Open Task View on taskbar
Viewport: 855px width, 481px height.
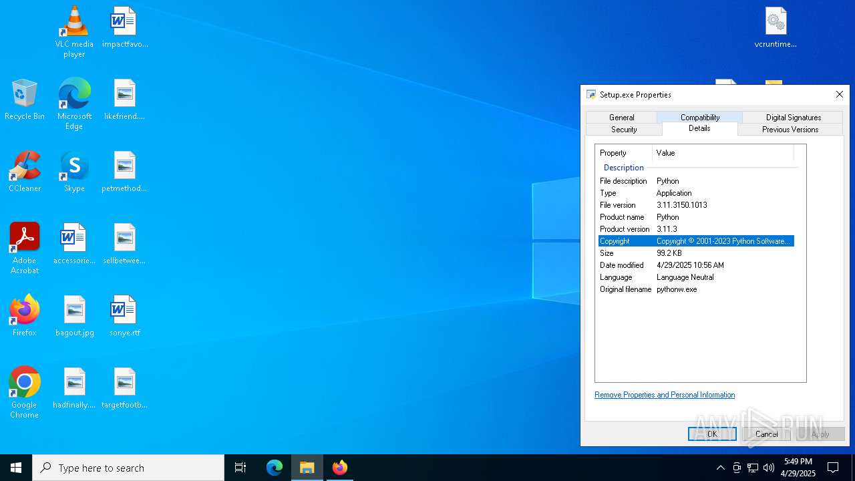click(x=240, y=468)
